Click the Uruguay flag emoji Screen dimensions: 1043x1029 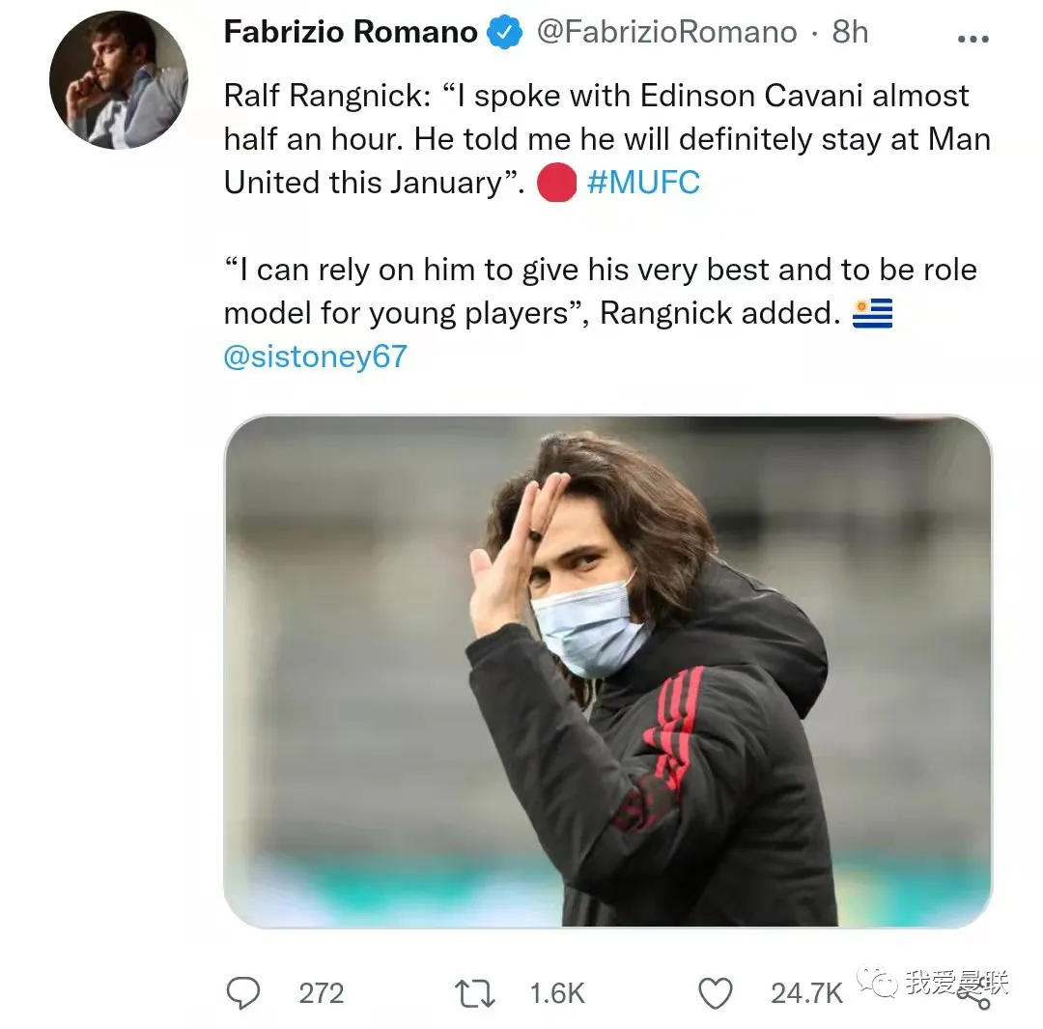pos(872,314)
